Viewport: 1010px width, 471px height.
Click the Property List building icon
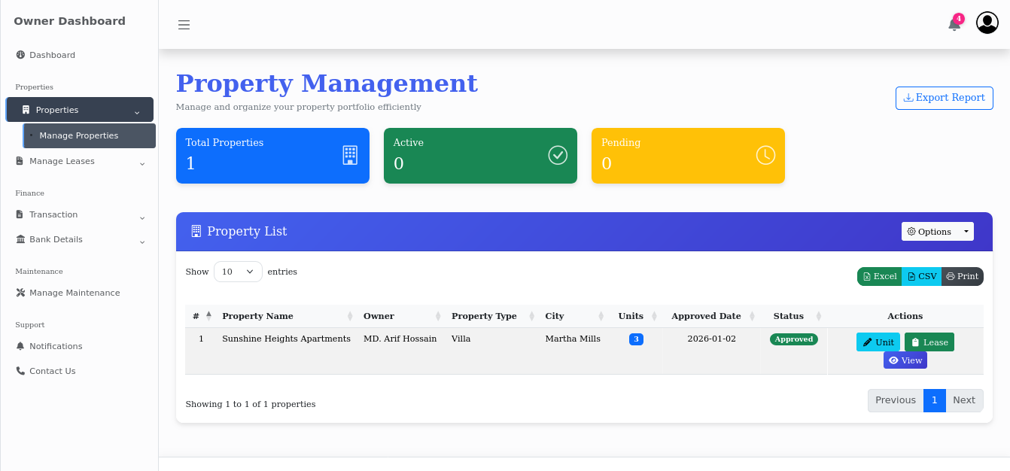196,231
